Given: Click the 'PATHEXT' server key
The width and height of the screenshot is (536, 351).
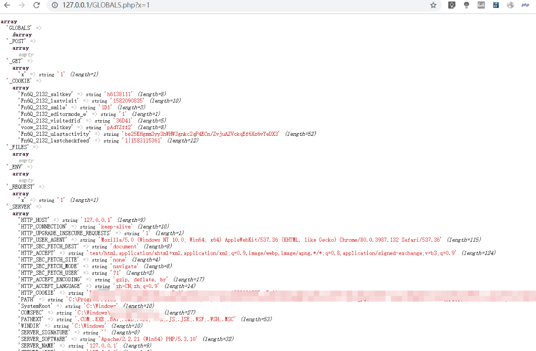Looking at the screenshot, I should (32, 319).
